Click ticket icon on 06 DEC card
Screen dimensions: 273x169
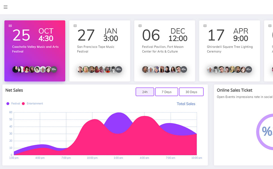tap(140, 26)
